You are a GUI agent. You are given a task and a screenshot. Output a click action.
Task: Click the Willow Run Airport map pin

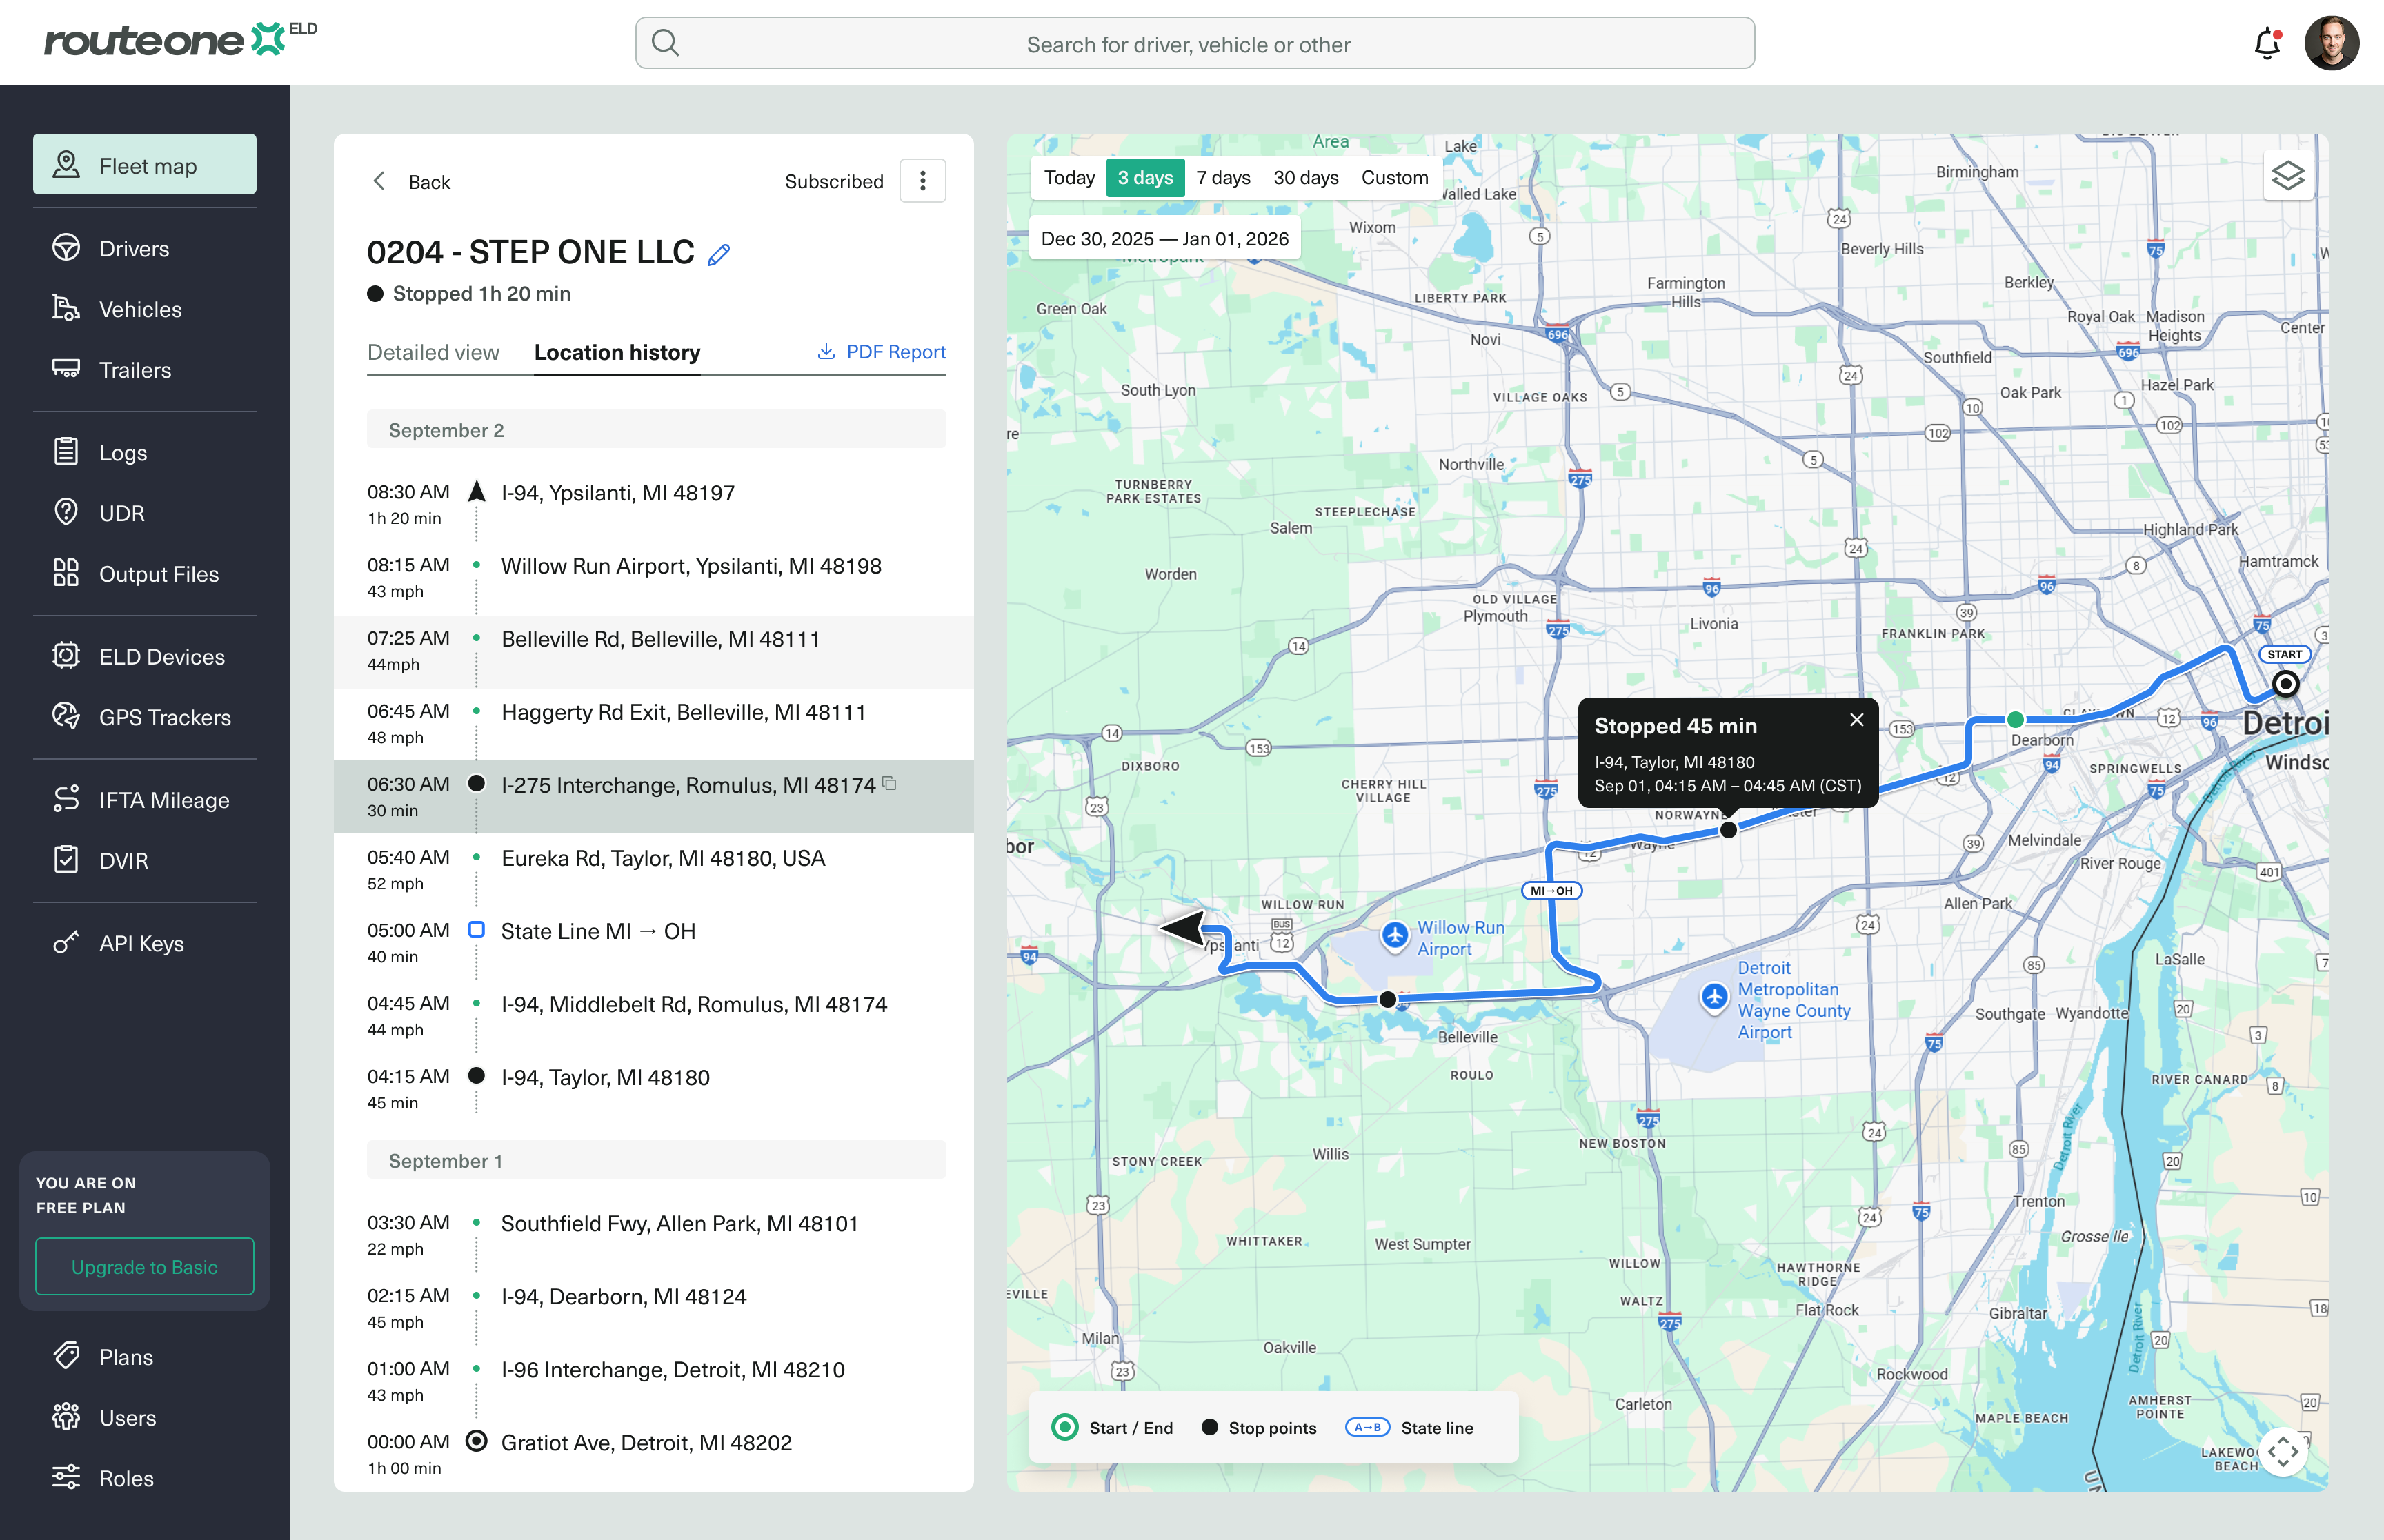[x=1395, y=936]
